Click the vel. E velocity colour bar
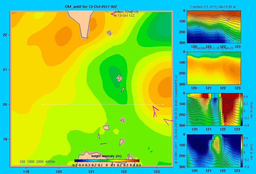Screen dimensions: 256x174 pyautogui.click(x=242, y=151)
